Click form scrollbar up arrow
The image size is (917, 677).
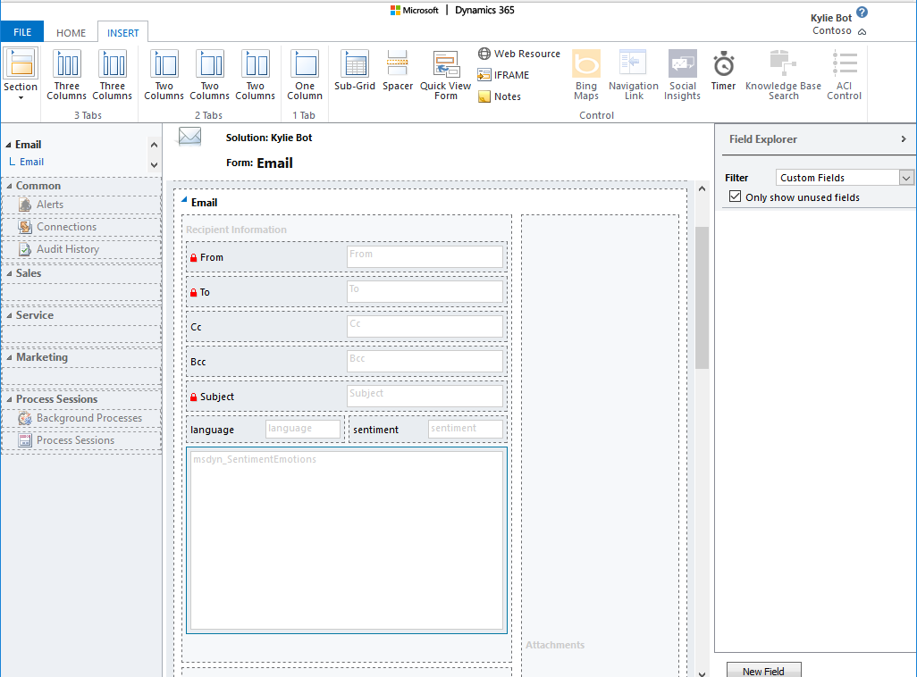coord(702,188)
